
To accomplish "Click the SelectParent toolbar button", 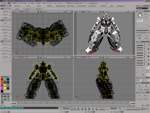I will coord(121,6).
